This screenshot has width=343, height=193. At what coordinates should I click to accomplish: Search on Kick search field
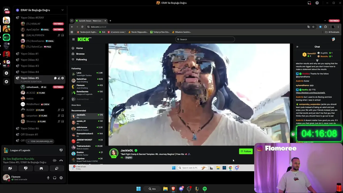[205, 39]
